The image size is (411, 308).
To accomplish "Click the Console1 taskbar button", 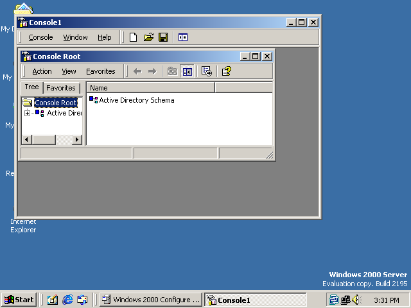I will [256, 300].
